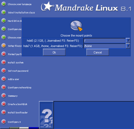Click the hda7 mount point field showing /home
Screen dimensions: 134x129
(105, 46)
